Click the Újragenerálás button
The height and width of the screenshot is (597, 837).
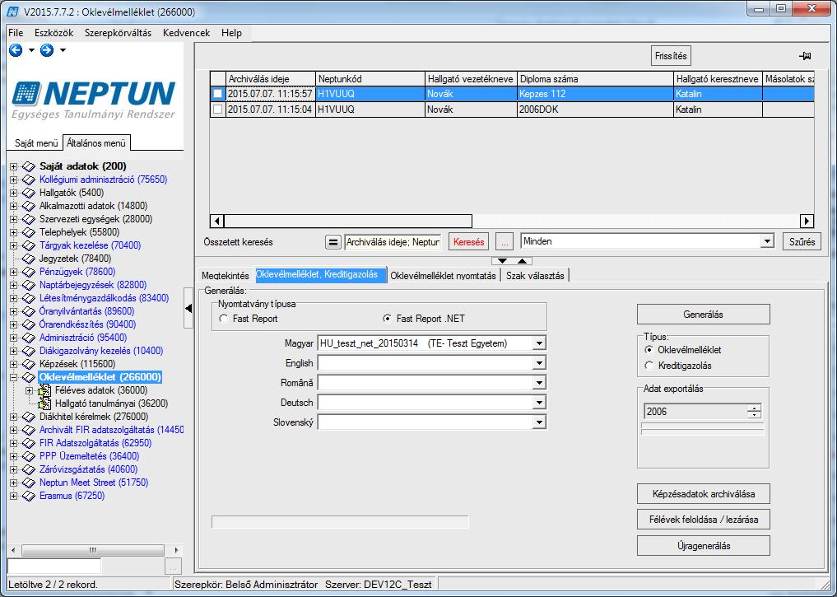click(x=703, y=546)
